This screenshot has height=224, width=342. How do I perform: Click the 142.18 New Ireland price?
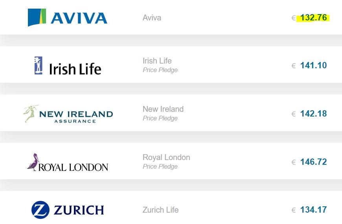tap(313, 114)
